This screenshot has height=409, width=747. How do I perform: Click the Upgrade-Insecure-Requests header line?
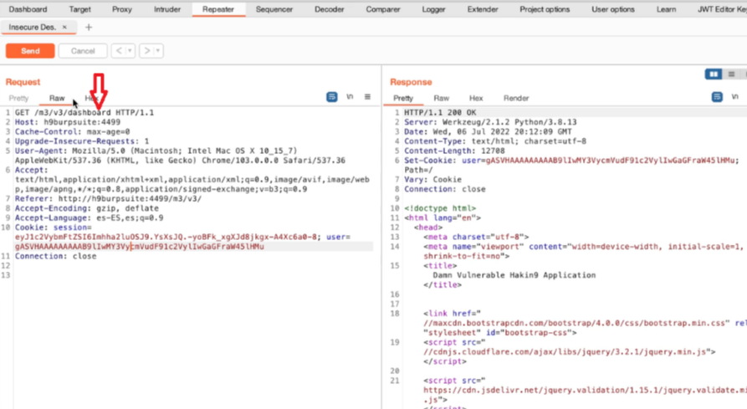[x=82, y=141]
